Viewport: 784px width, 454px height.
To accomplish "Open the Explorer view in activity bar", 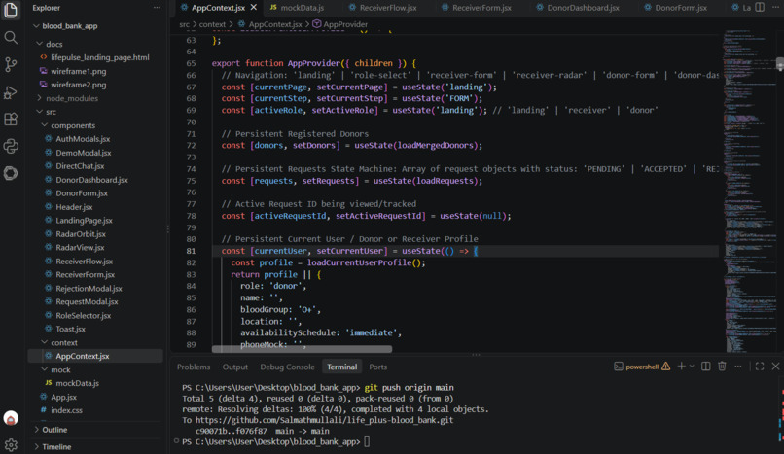I will [x=11, y=10].
